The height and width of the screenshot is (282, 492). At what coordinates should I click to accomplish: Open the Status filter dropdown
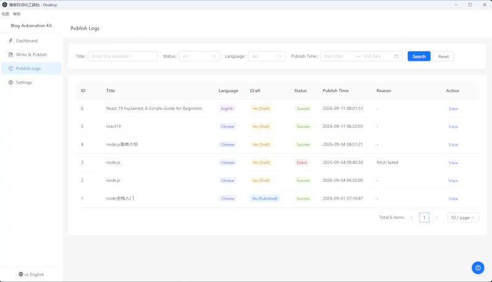199,57
